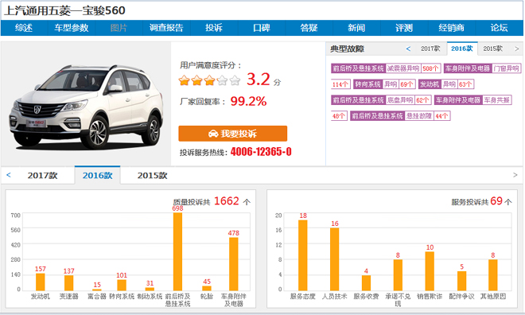The image size is (525, 315).
Task: Click the 发动机 异响 63个 tag
Action: click(x=446, y=84)
